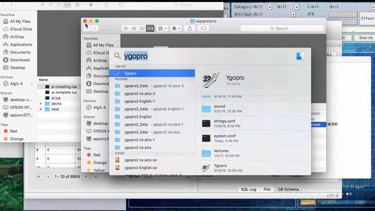Click strings.conf in the Spotlight preview

tap(254, 124)
